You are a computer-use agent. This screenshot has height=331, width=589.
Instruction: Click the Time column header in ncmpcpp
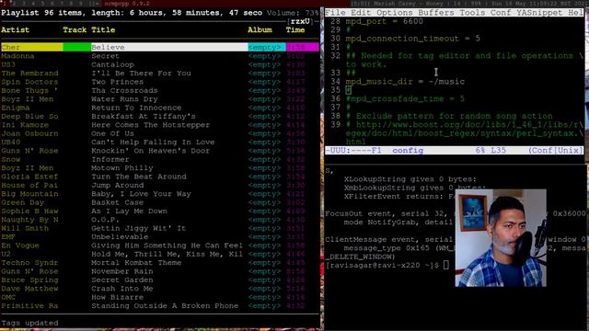[x=295, y=29]
